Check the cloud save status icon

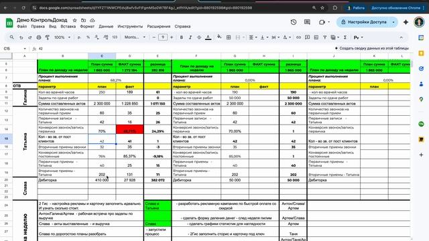click(93, 20)
